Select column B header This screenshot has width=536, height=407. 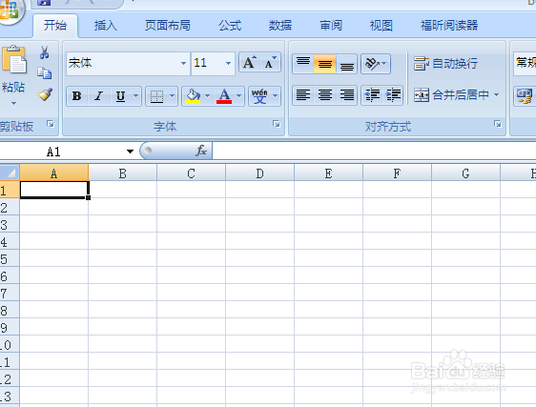coord(122,173)
